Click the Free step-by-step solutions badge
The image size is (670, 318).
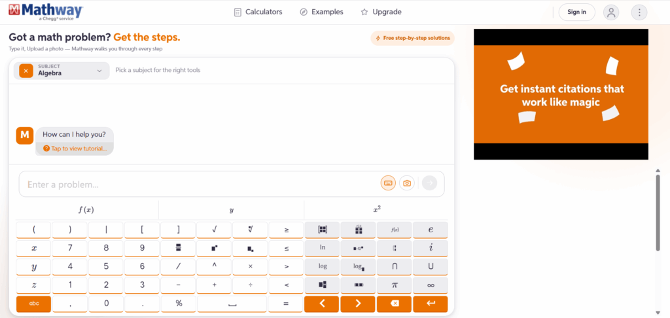412,38
